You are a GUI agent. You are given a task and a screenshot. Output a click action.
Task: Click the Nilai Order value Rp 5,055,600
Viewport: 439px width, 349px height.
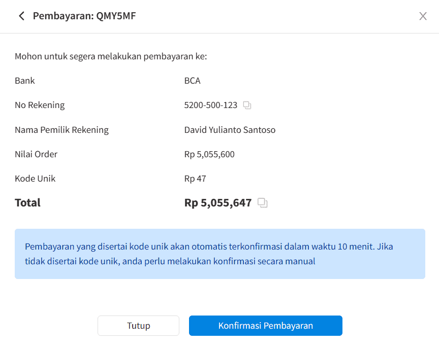pyautogui.click(x=209, y=154)
